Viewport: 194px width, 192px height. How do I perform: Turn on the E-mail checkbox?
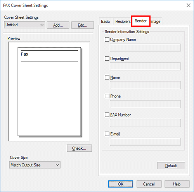[x=107, y=134]
